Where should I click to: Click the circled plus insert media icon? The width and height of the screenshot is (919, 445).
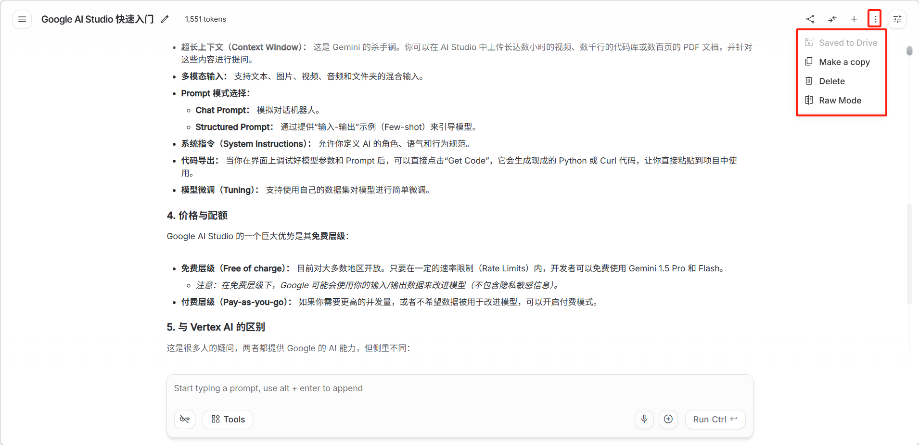pos(668,419)
